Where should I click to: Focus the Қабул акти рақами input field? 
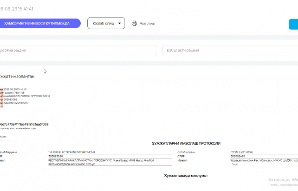click(230, 50)
